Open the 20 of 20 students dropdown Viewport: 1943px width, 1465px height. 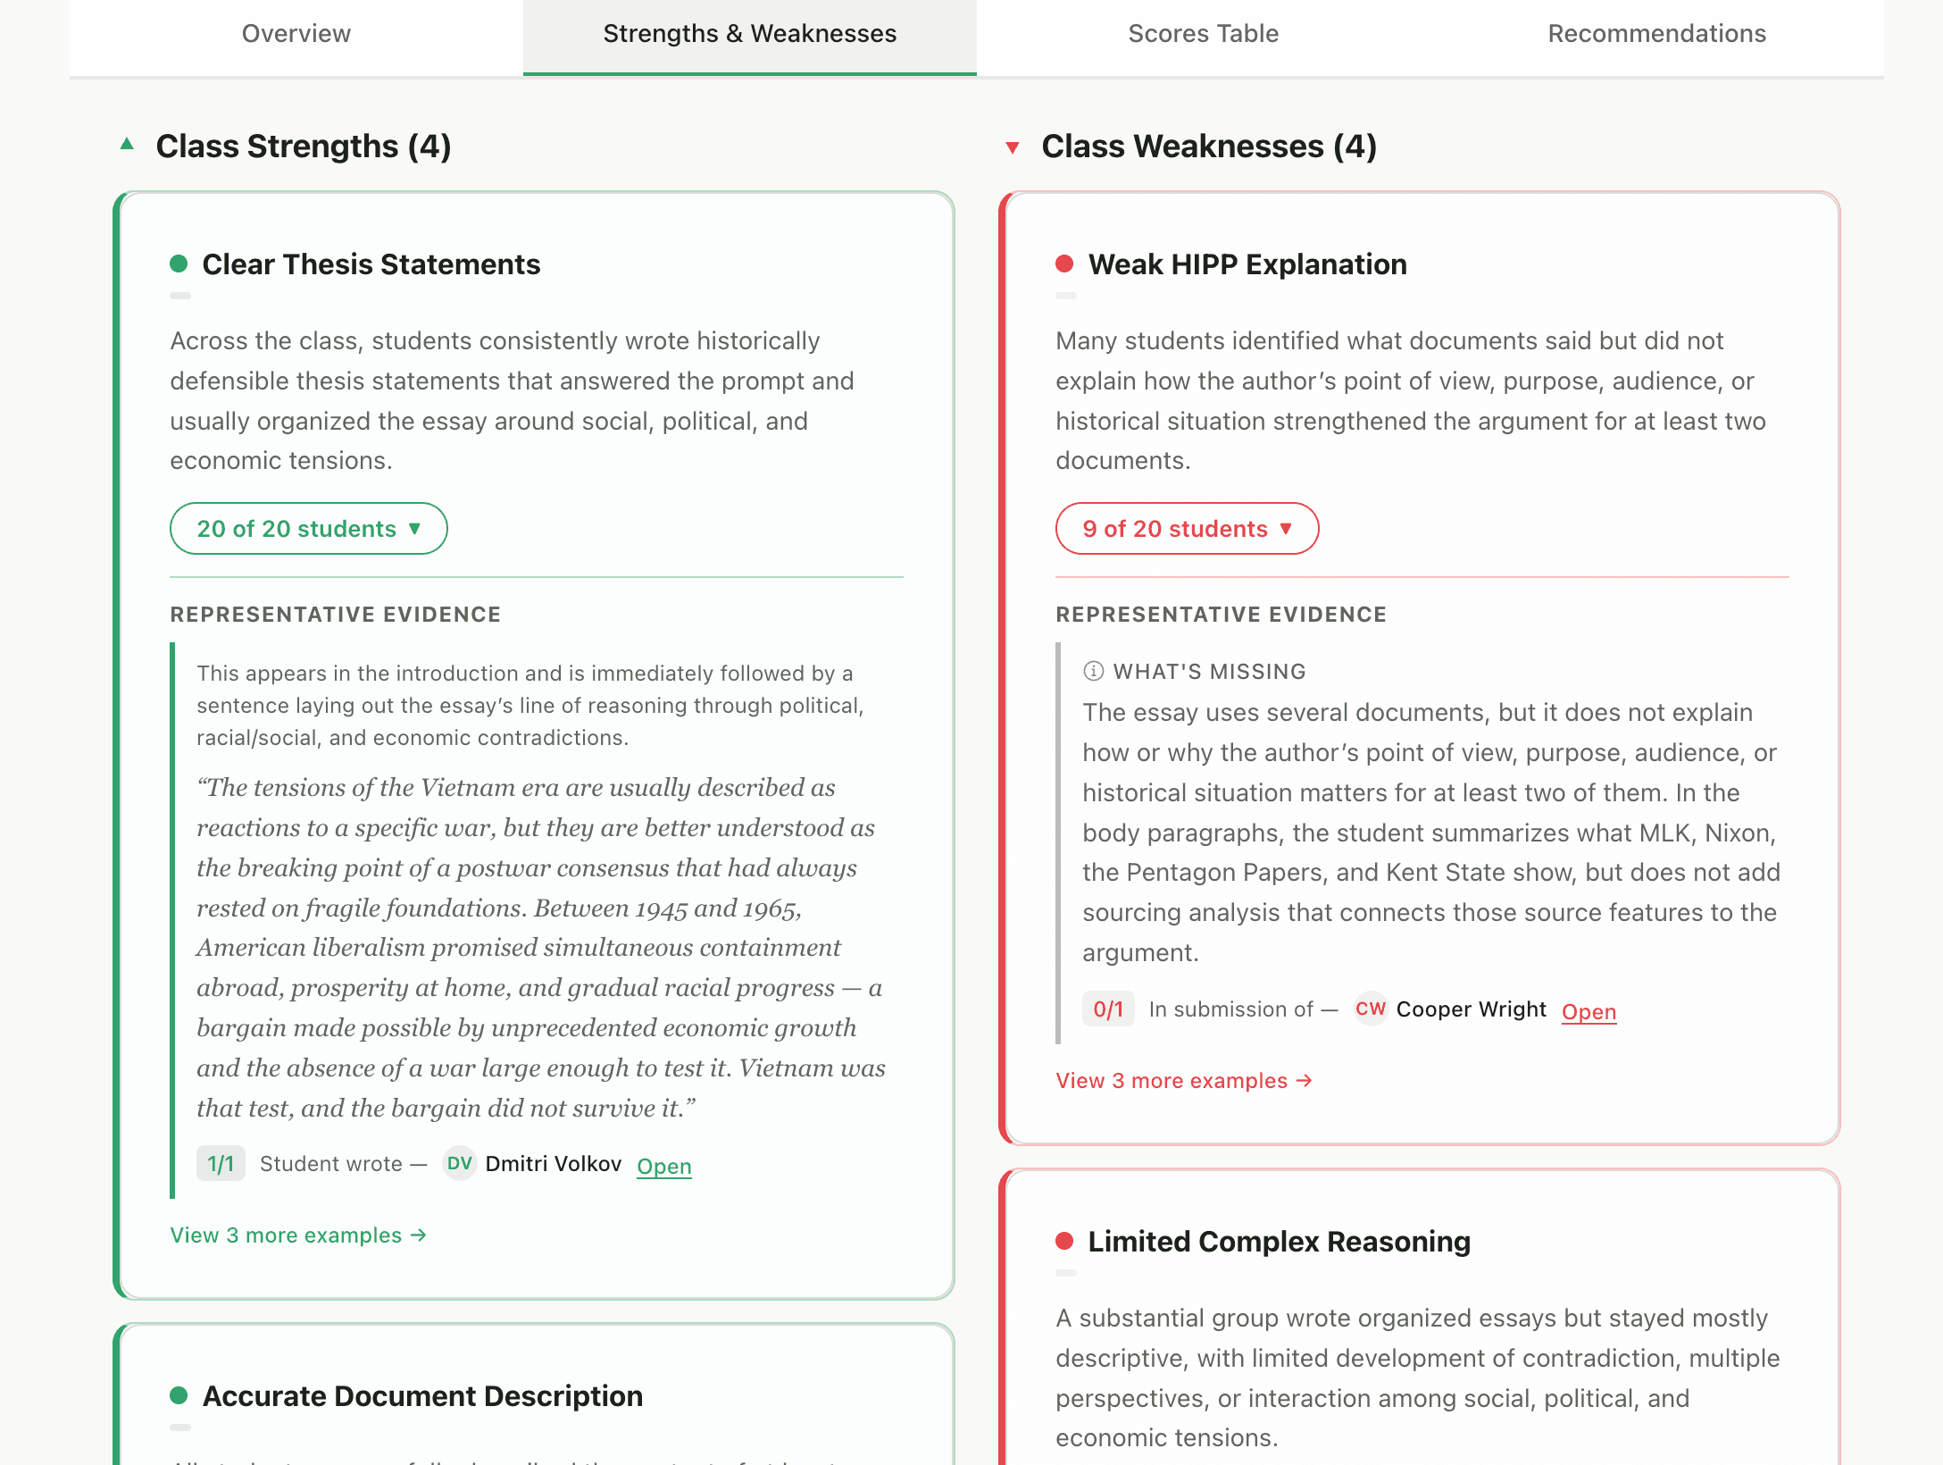pos(307,528)
